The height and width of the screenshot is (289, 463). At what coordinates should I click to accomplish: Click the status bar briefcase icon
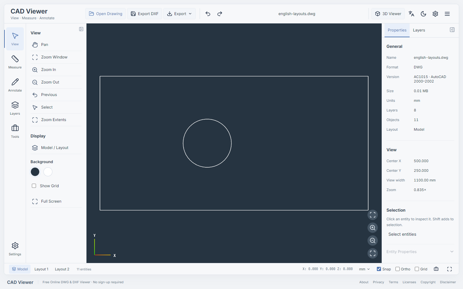coord(436,269)
